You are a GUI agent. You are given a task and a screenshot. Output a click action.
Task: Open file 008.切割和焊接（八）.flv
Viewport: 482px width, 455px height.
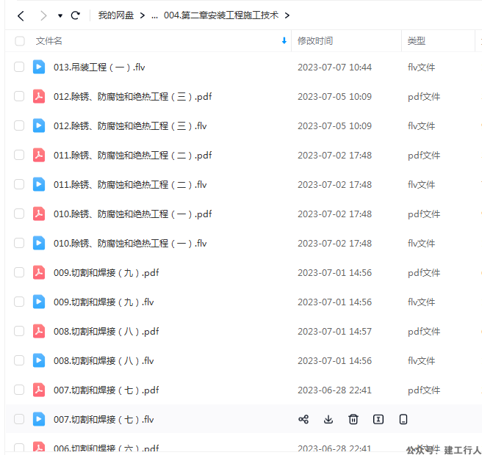(x=104, y=361)
